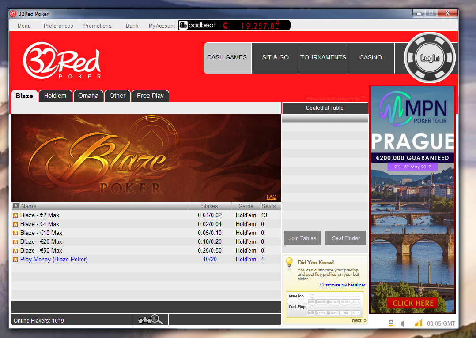Click the Seat Finder button
Viewport: 476px width, 338px height.
pyautogui.click(x=346, y=238)
